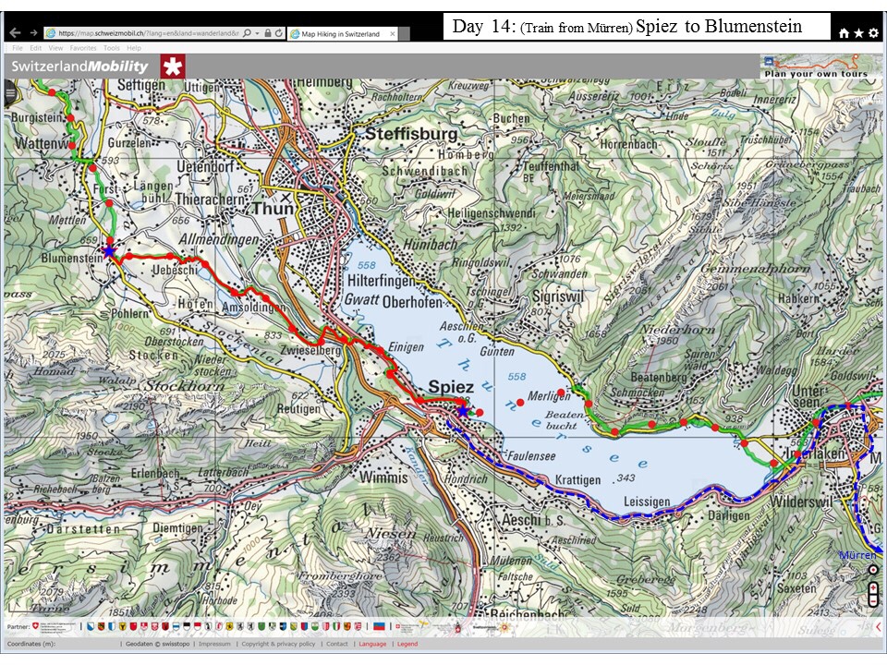The height and width of the screenshot is (665, 887).
Task: Select the Map Hiking in Switzerland tab
Action: (338, 34)
